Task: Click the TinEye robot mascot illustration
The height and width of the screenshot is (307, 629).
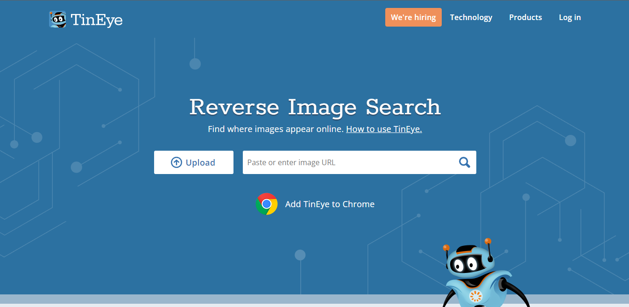Action: coord(486,273)
